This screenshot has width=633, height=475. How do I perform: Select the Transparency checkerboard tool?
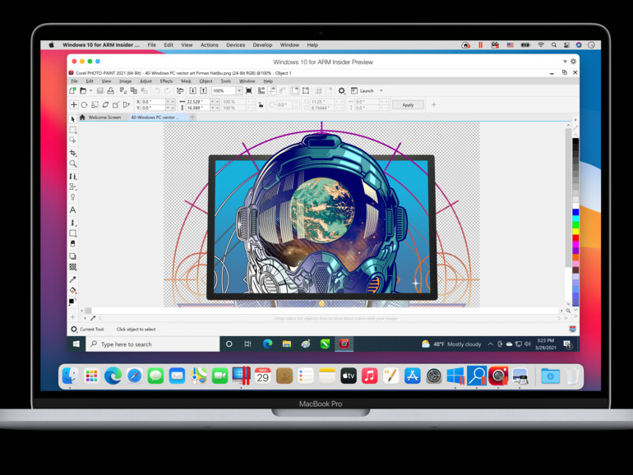tap(72, 267)
